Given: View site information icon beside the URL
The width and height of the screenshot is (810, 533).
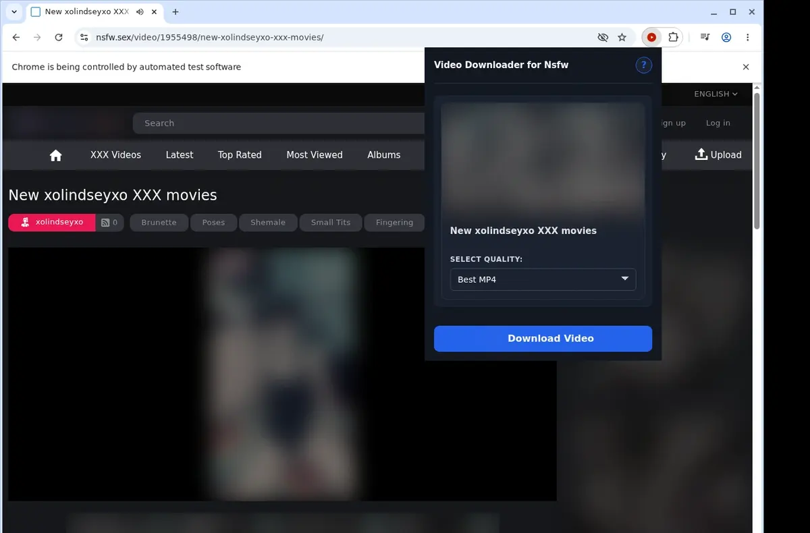Looking at the screenshot, I should [84, 38].
